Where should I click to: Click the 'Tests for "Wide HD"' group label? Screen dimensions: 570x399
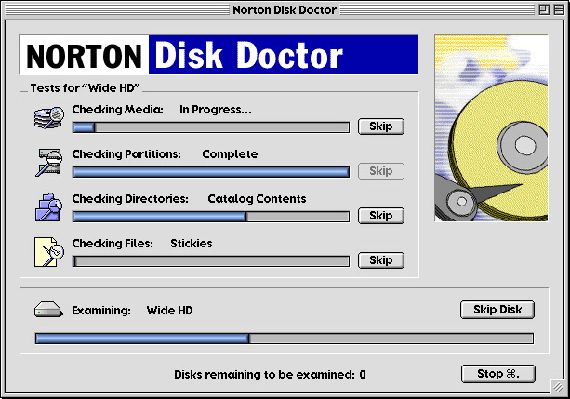tap(85, 88)
